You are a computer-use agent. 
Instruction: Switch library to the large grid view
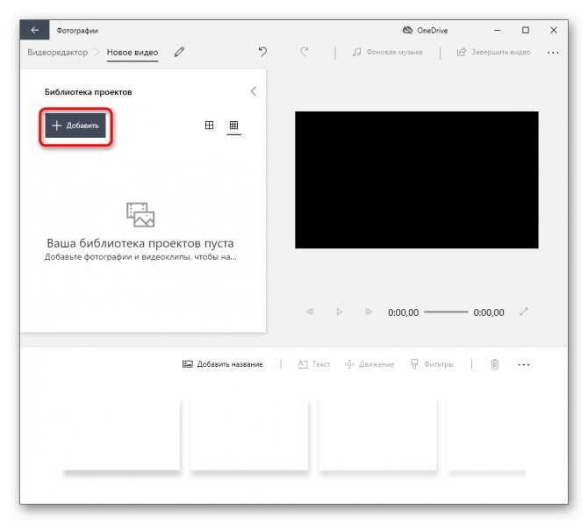(x=209, y=125)
